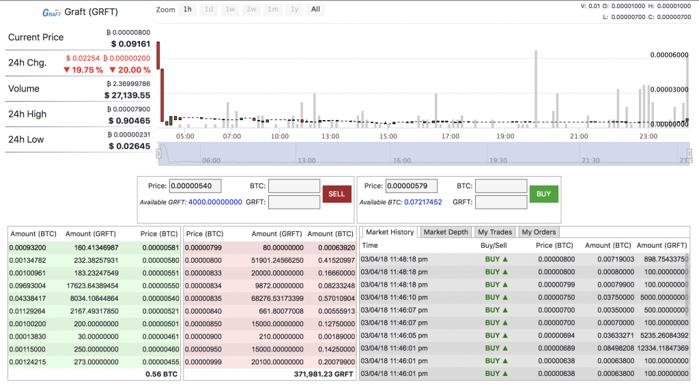Select buy order at price 0.00000501

coord(94,324)
